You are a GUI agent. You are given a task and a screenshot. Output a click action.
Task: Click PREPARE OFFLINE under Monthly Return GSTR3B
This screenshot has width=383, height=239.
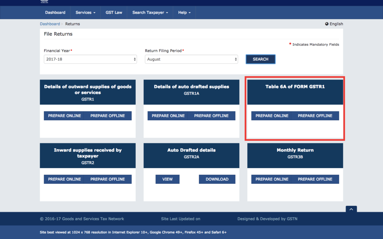315,179
